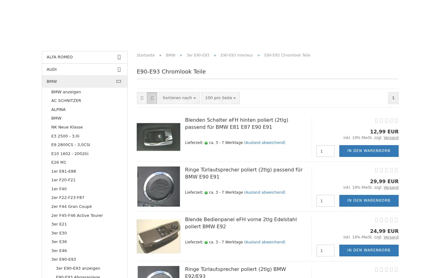
Task: Open NK Neue Klasse subcategory
Action: point(67,127)
